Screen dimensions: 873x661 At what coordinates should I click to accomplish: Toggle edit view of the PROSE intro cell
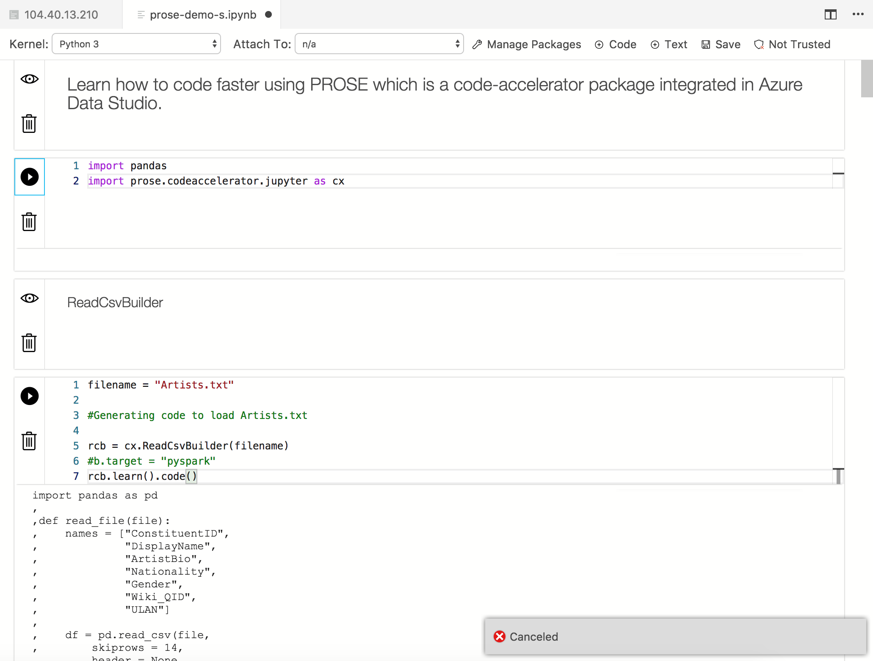pos(29,79)
